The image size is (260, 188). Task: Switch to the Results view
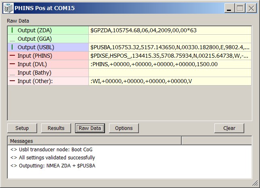[56, 128]
